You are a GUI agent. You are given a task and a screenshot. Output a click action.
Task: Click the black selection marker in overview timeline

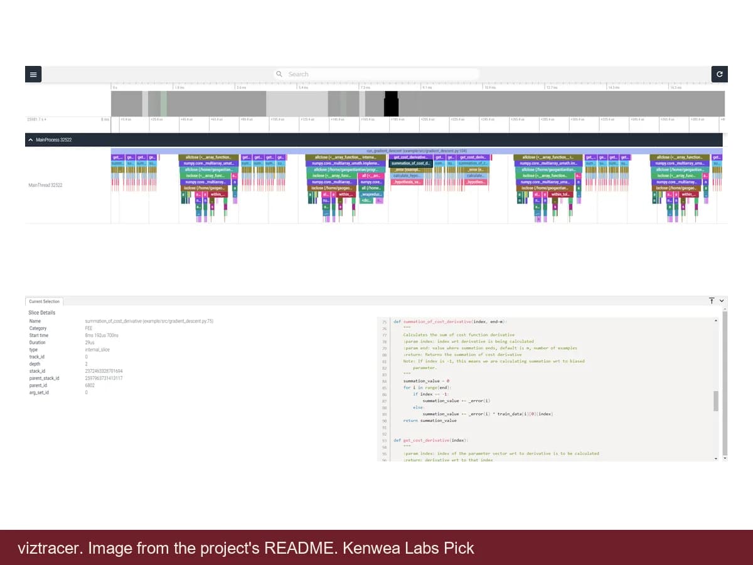click(x=391, y=103)
